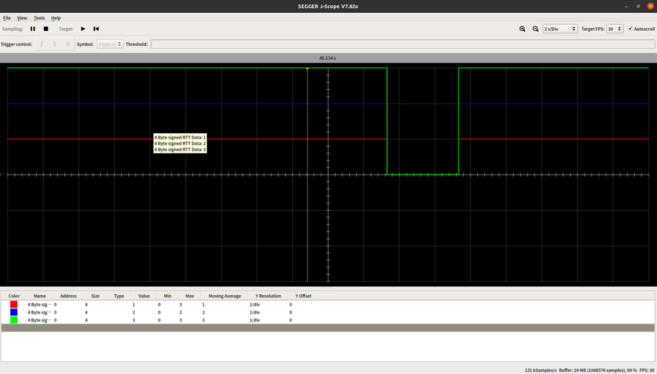This screenshot has height=374, width=657.
Task: Open the Tools menu
Action: click(39, 18)
